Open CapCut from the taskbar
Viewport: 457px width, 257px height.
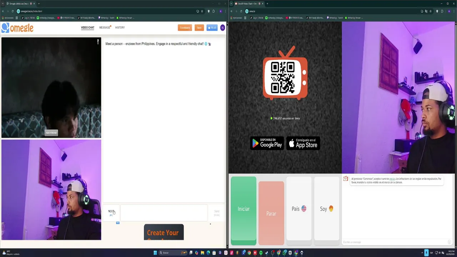[x=290, y=253]
